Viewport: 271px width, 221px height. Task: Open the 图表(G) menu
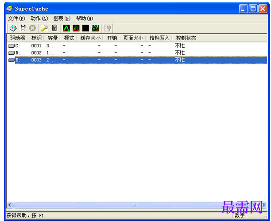(62, 18)
